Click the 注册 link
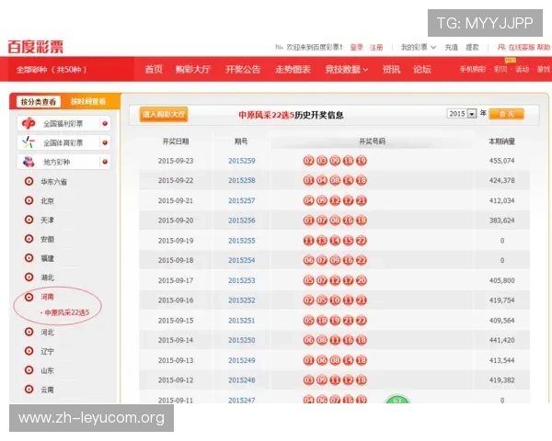552x441 pixels. (x=376, y=47)
